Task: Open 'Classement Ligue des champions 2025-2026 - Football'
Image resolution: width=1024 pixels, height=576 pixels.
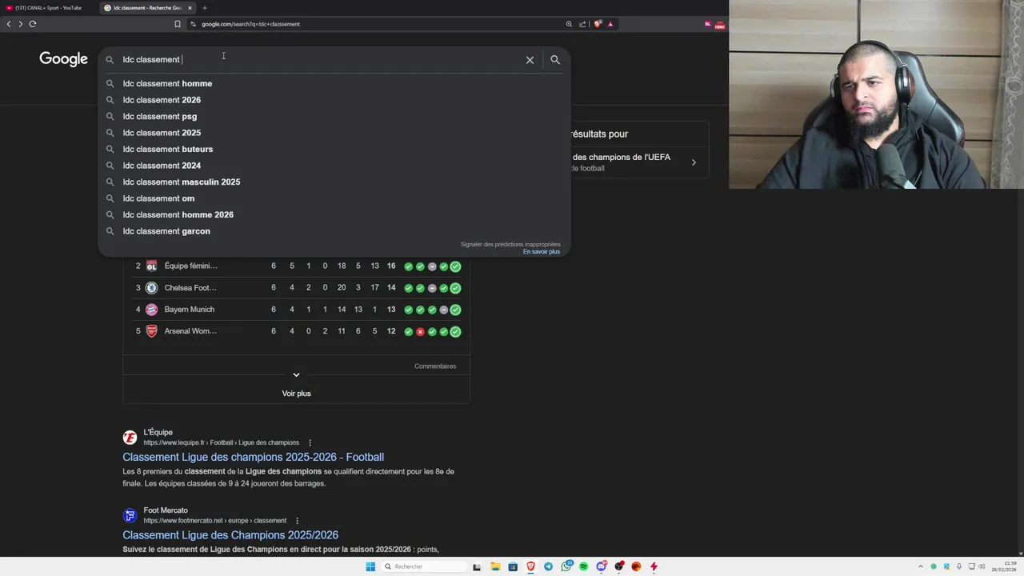Action: [253, 457]
